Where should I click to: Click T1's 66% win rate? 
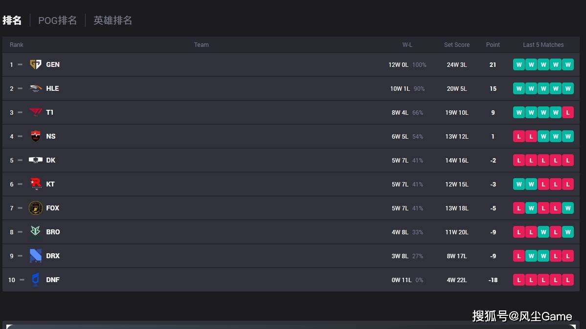(x=418, y=112)
